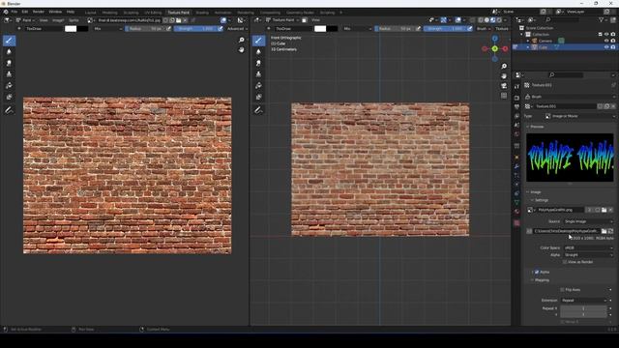Switch to the Layout workspace tab
Screen dimensions: 619x348
click(x=90, y=13)
